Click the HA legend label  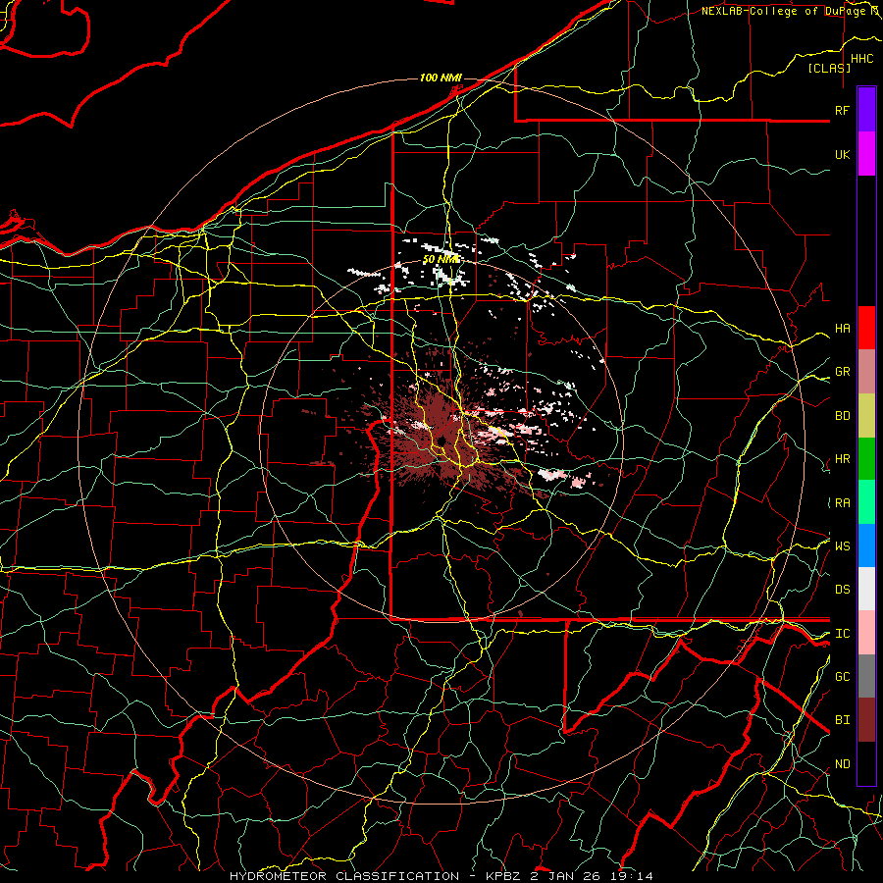click(842, 329)
